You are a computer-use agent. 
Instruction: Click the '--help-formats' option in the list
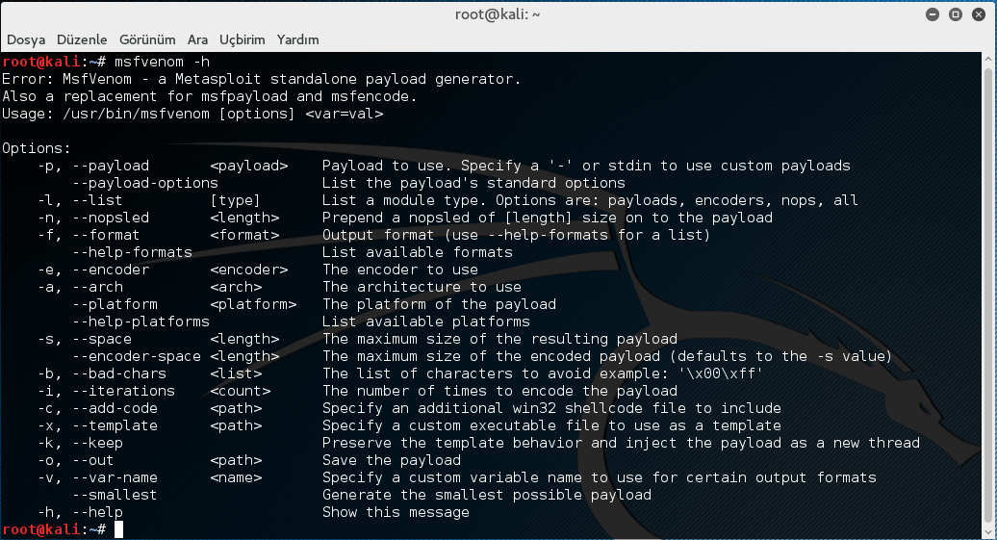131,252
